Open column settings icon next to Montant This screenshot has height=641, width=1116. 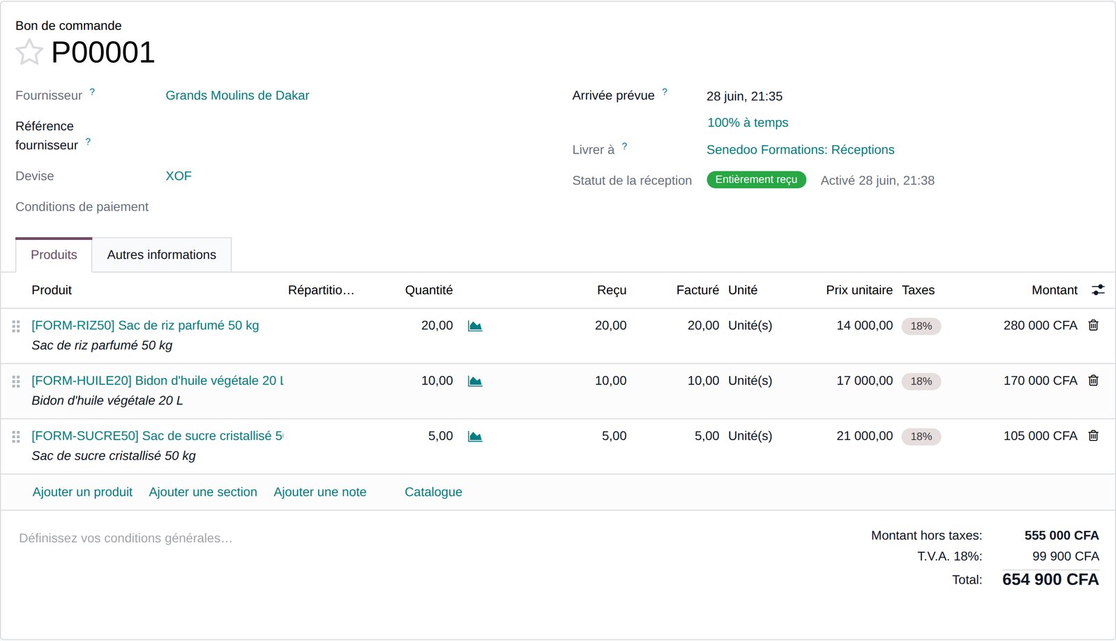(x=1098, y=289)
